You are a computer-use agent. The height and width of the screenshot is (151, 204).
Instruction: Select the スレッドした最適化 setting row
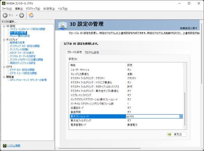126,74
